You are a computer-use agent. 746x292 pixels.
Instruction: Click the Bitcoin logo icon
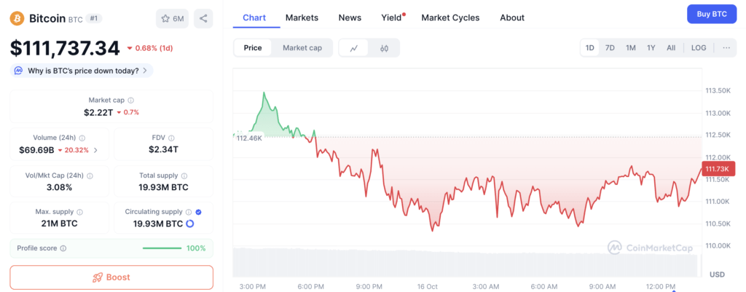click(17, 18)
